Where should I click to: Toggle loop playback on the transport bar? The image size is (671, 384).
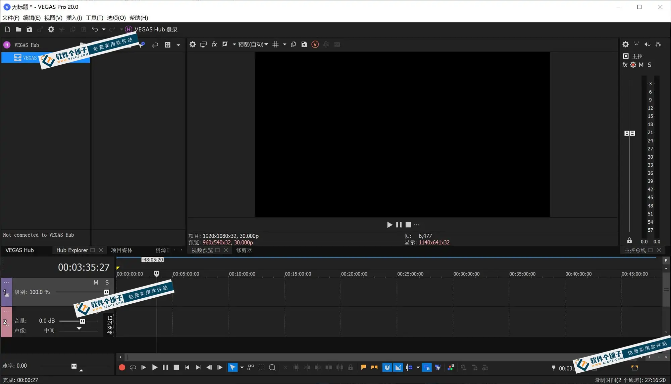pyautogui.click(x=133, y=368)
